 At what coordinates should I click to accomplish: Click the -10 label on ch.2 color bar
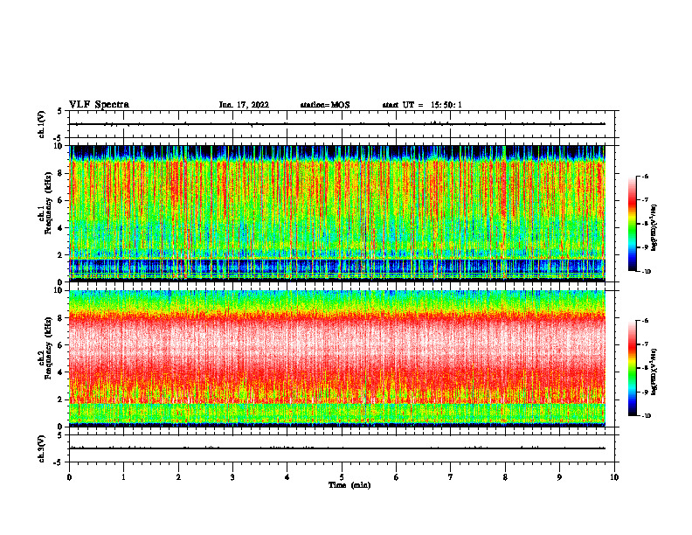[x=647, y=416]
